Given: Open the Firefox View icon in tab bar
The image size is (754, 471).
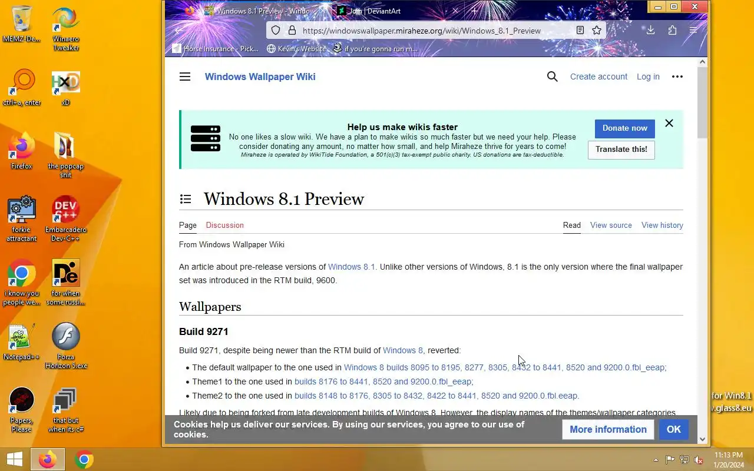Looking at the screenshot, I should (x=189, y=11).
